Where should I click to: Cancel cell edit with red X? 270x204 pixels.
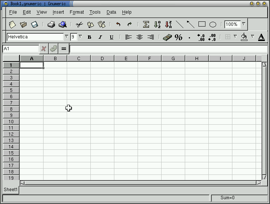[44, 49]
